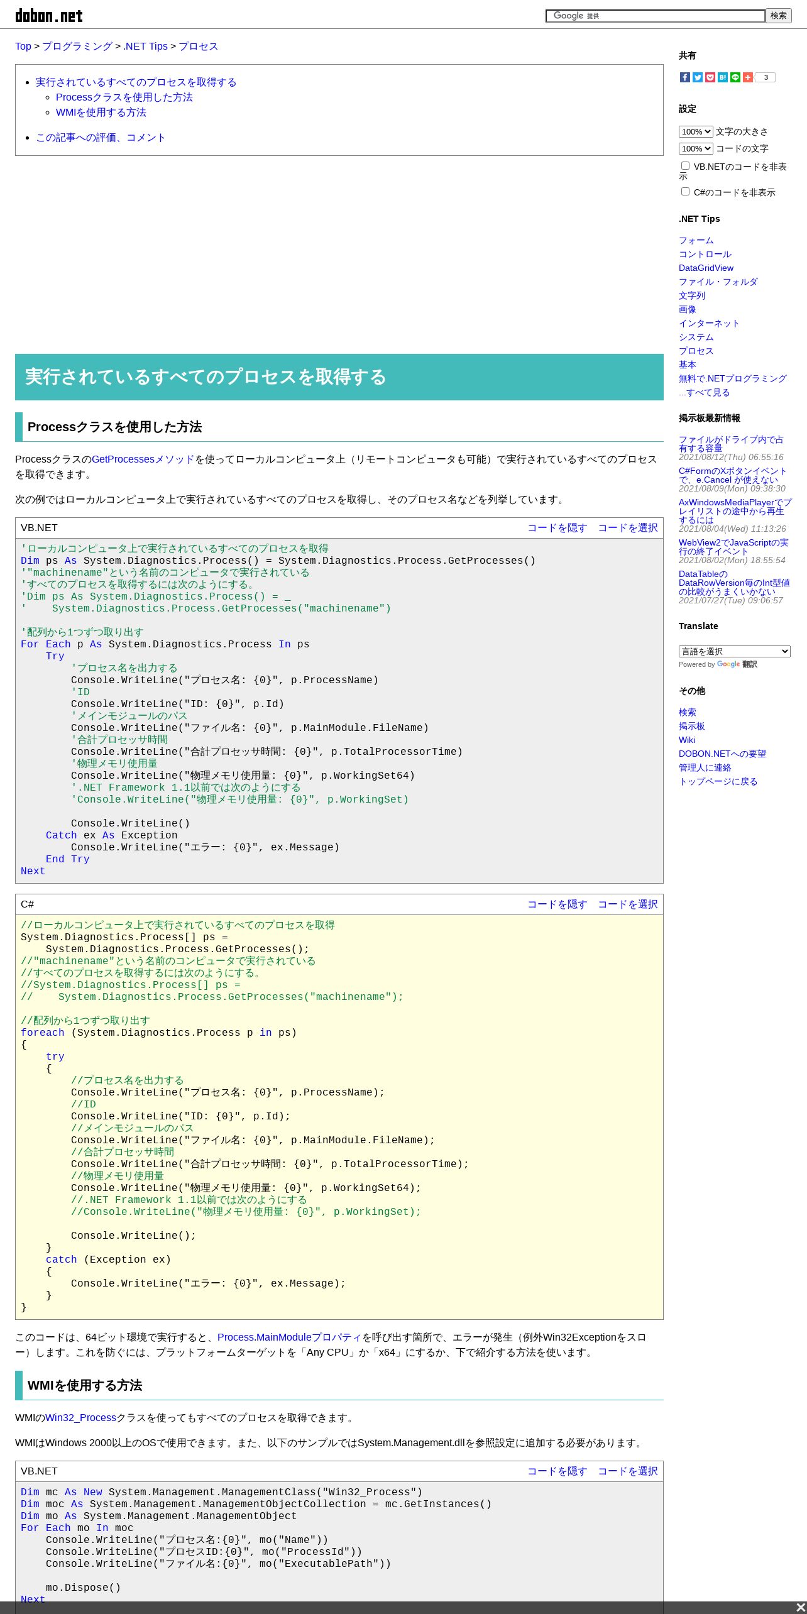
Task: Open ファイル・フォルダ in sidebar
Action: pyautogui.click(x=718, y=282)
